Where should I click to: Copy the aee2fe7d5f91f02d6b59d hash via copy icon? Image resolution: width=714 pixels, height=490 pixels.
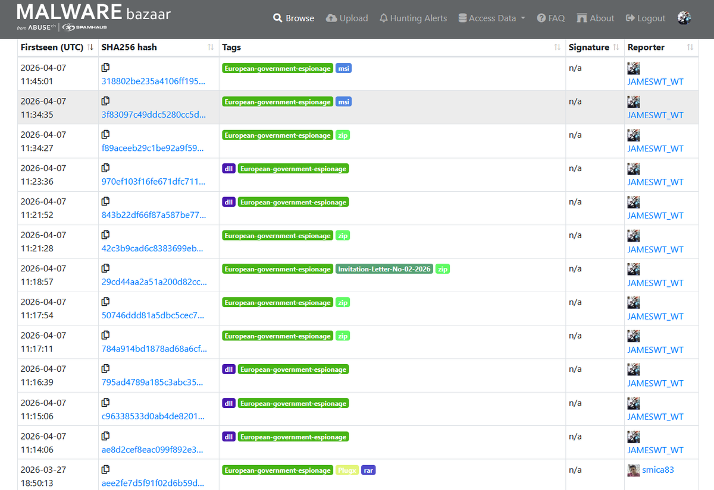click(105, 469)
